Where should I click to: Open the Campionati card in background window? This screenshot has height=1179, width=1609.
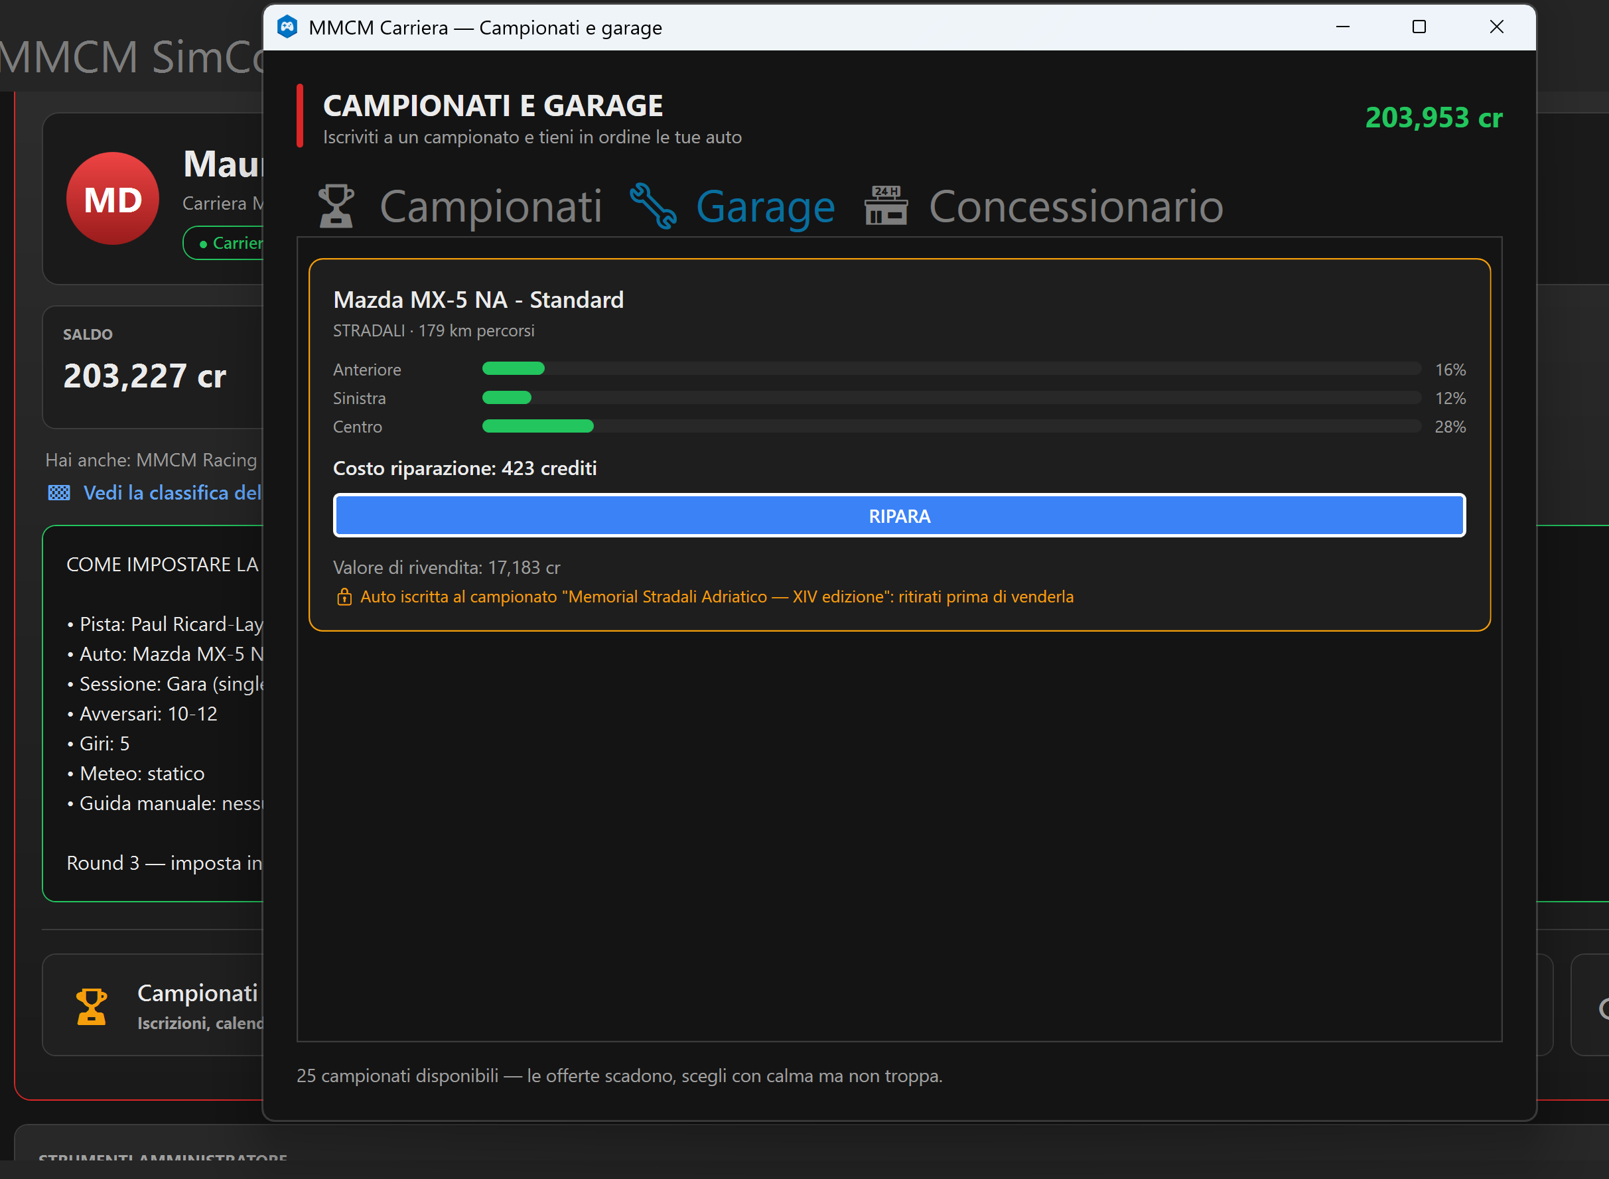pyautogui.click(x=153, y=1005)
